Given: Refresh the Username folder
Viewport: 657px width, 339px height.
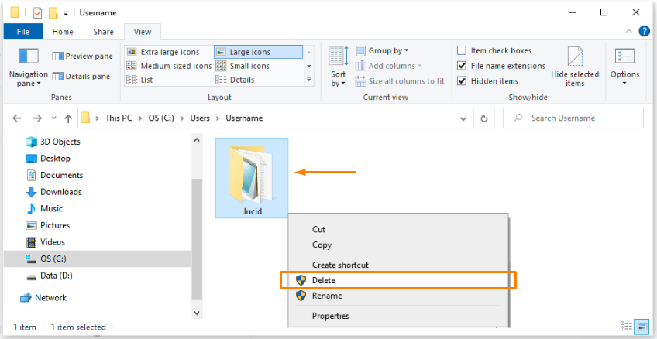Looking at the screenshot, I should [x=484, y=118].
